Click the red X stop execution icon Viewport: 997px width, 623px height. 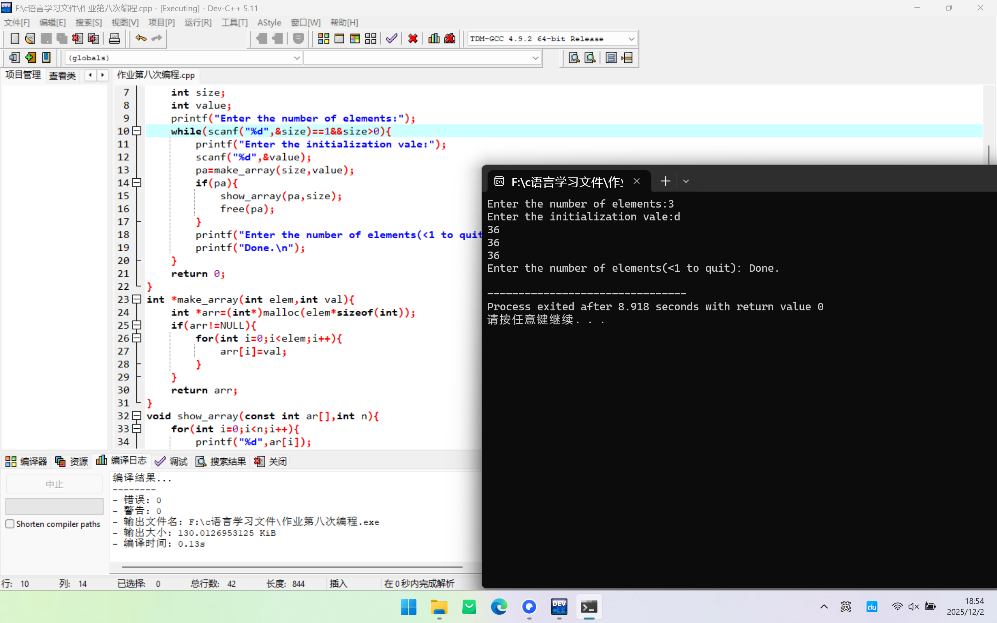click(412, 39)
